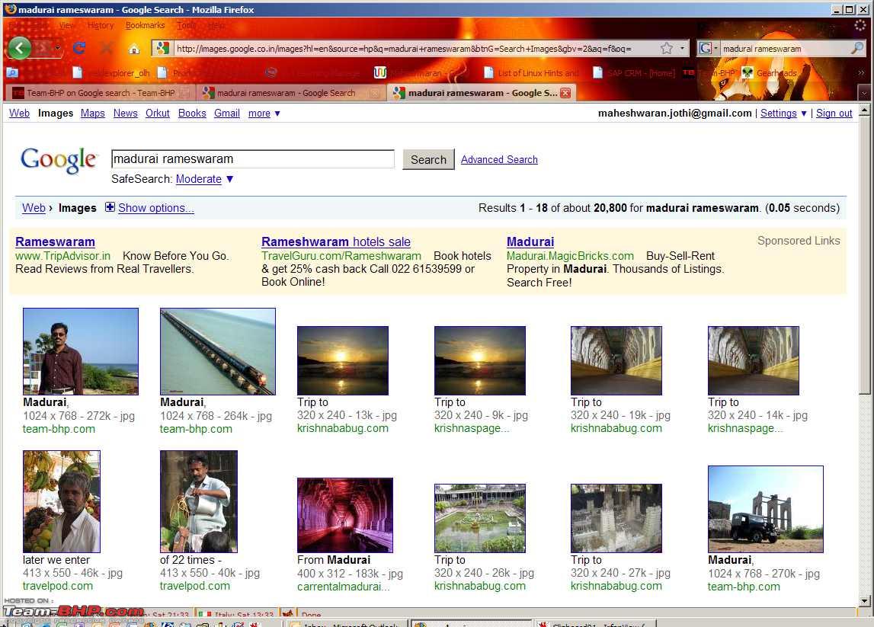
Task: Open the temple towers model thumbnail
Action: (x=616, y=518)
